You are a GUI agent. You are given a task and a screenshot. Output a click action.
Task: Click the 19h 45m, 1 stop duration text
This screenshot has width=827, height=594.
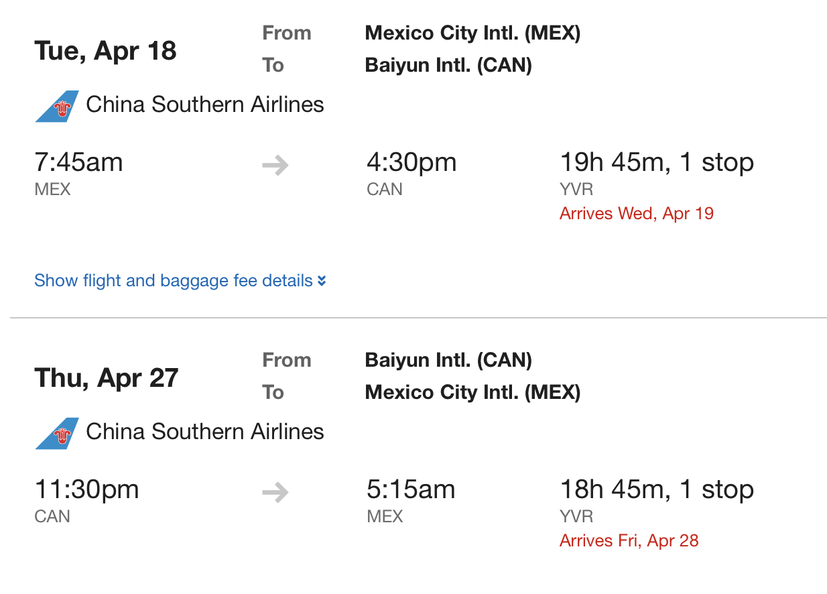click(x=657, y=162)
